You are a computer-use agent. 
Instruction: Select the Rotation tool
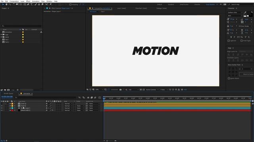(14, 4)
